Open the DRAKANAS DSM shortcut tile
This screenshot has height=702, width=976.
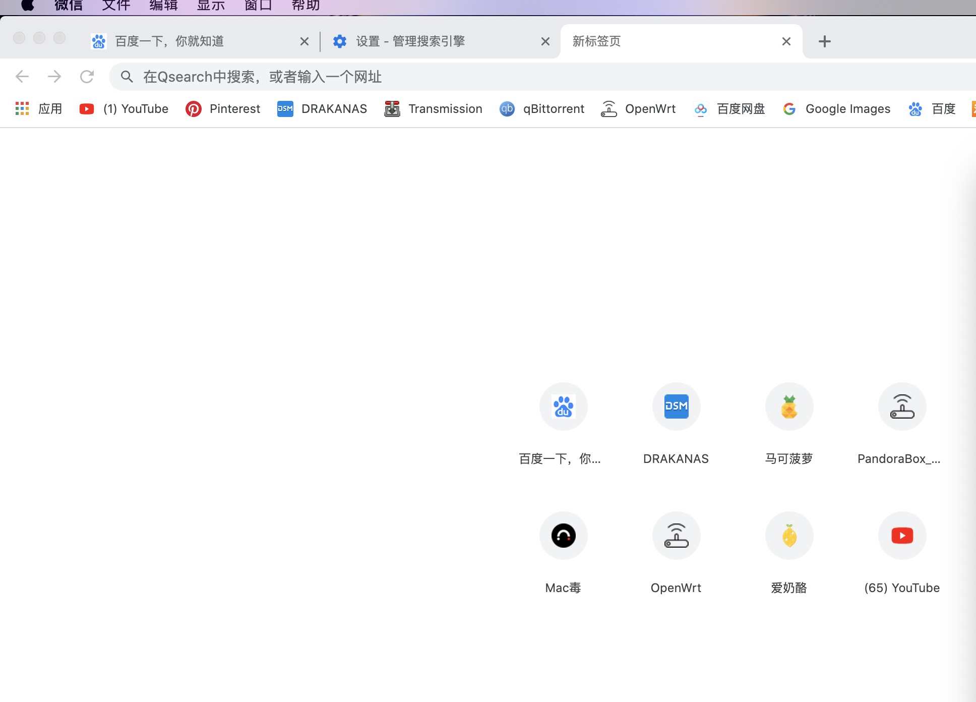(676, 406)
